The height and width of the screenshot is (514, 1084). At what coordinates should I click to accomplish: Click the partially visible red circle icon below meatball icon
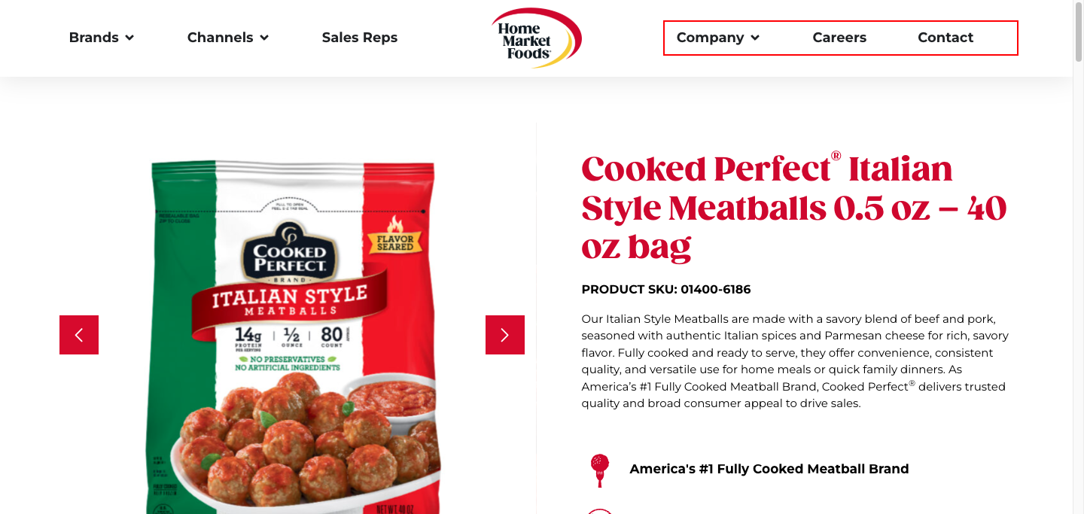600,511
